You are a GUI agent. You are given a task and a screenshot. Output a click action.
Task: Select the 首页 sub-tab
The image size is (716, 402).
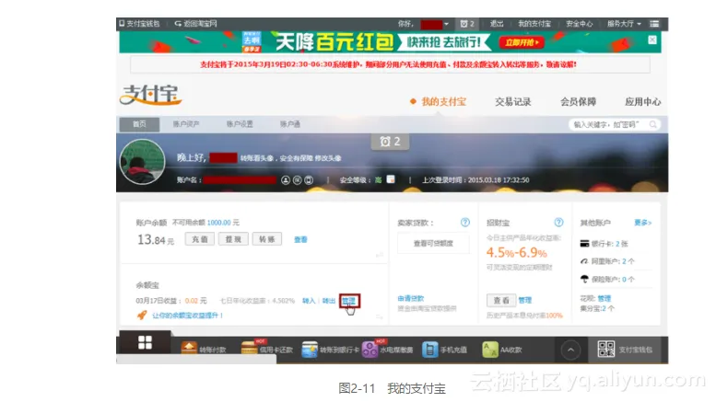(x=139, y=124)
